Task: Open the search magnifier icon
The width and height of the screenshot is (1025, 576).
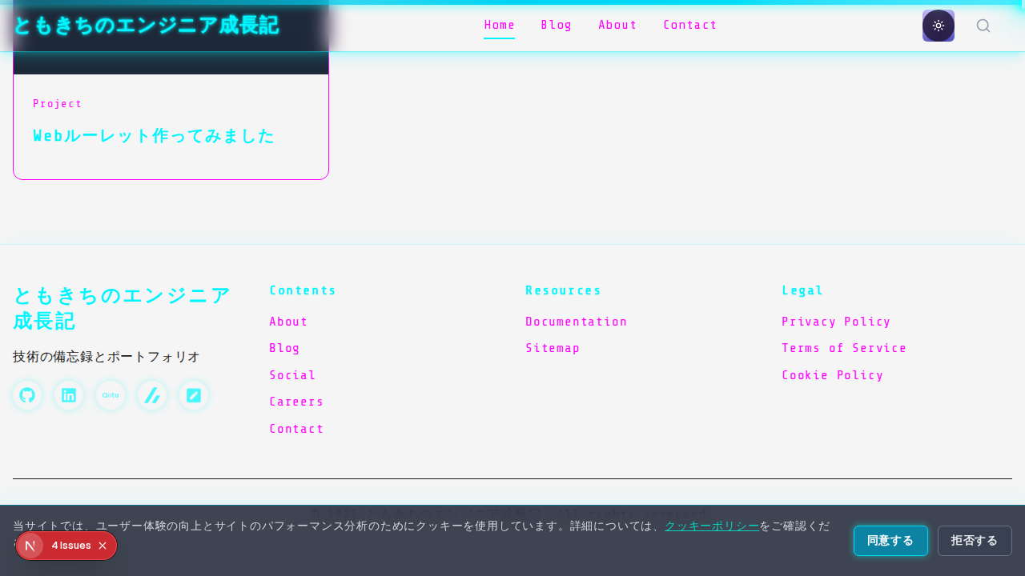Action: point(983,25)
